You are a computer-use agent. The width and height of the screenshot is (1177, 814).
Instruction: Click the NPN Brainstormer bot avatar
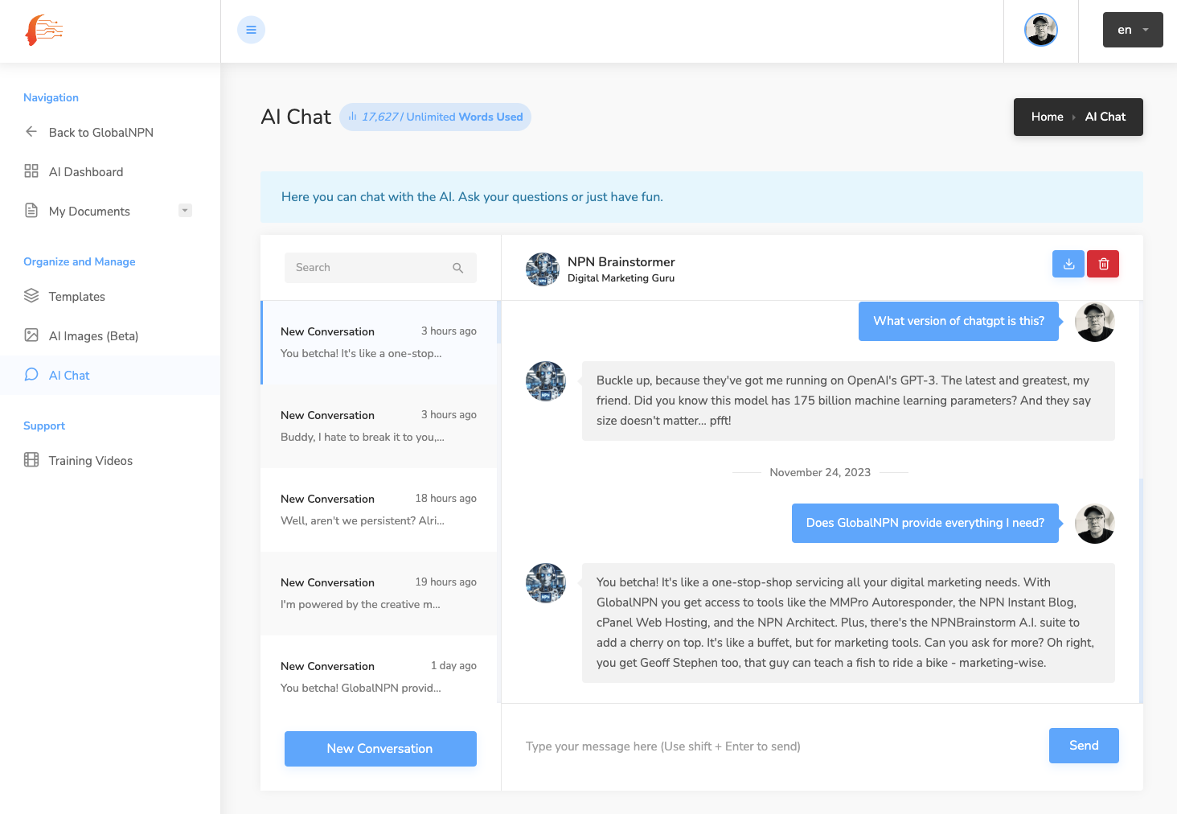tap(543, 269)
